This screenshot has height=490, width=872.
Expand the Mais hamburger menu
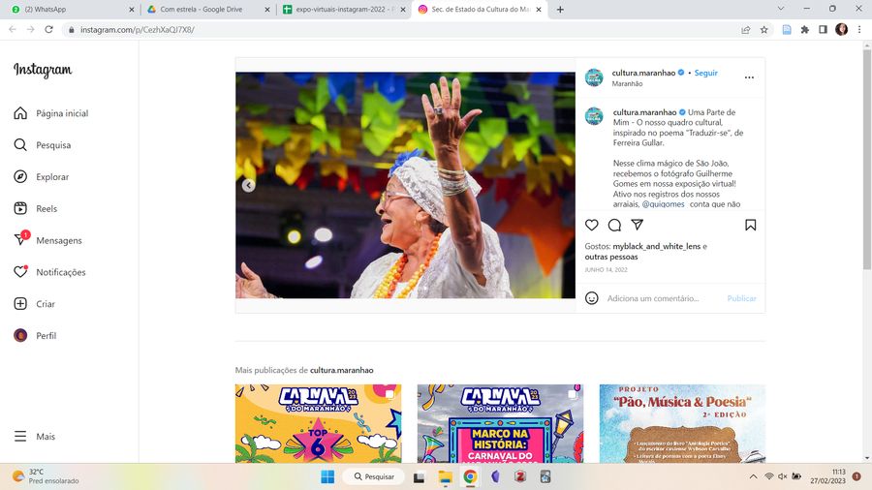pyautogui.click(x=35, y=436)
